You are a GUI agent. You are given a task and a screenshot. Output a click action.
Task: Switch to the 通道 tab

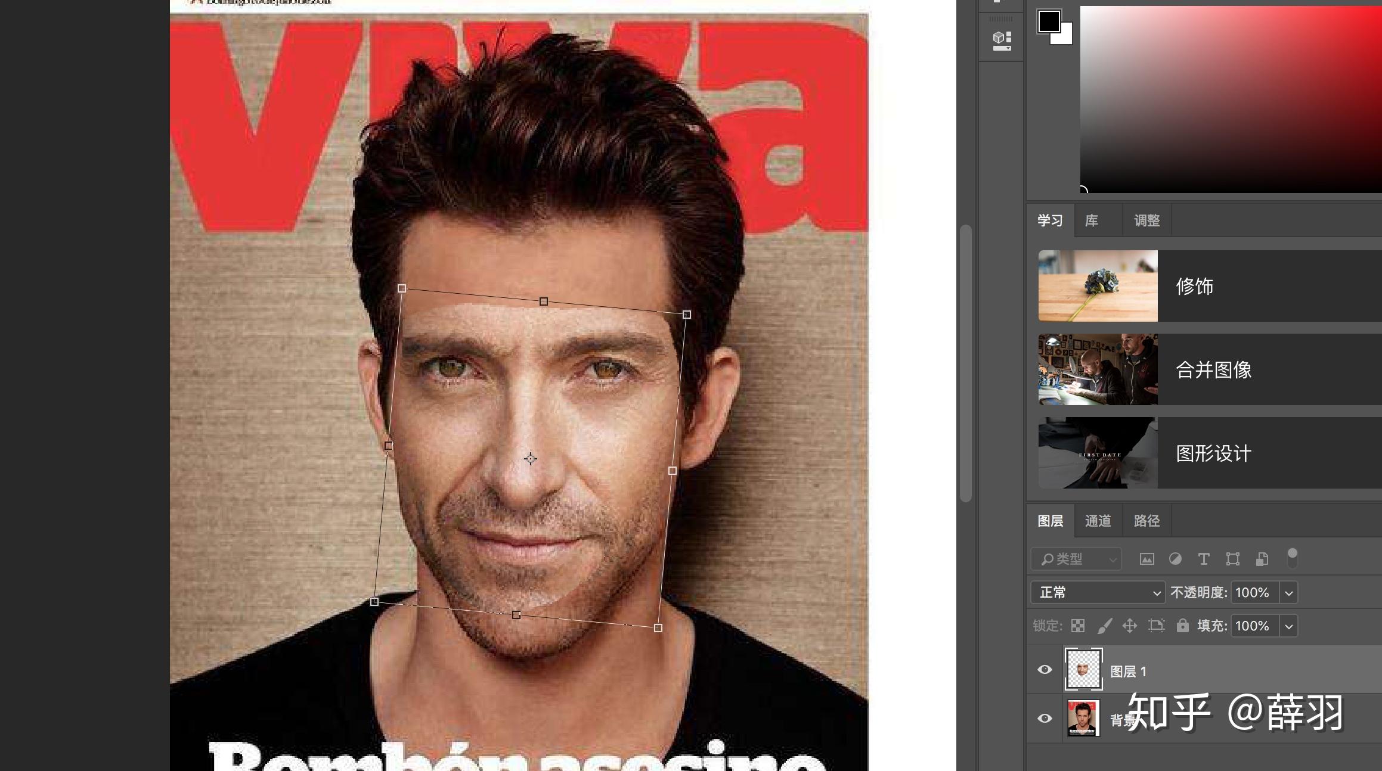coord(1098,521)
